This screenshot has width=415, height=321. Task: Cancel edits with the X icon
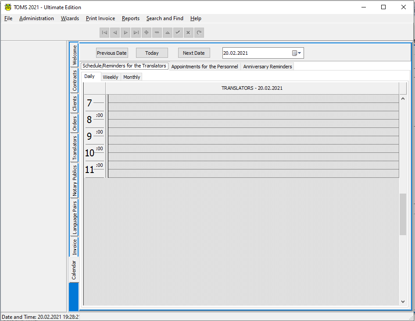(x=189, y=32)
